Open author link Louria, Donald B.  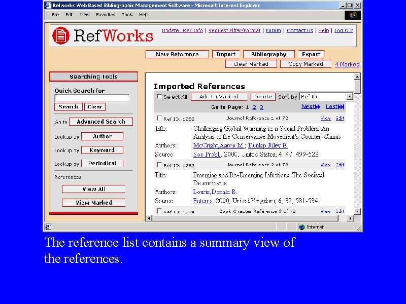click(215, 192)
